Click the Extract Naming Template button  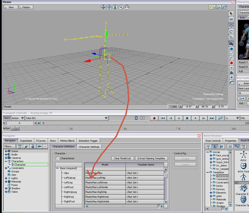click(x=151, y=158)
